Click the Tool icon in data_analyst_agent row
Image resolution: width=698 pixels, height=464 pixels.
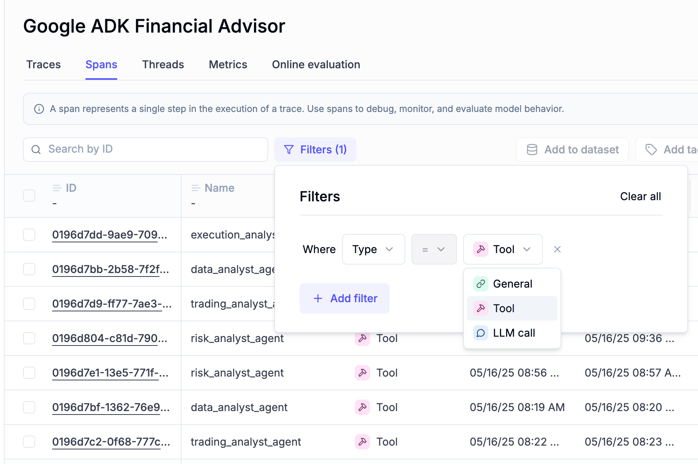click(362, 407)
